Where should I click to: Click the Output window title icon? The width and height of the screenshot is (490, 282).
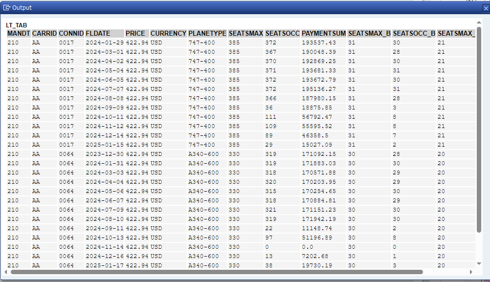coord(6,8)
